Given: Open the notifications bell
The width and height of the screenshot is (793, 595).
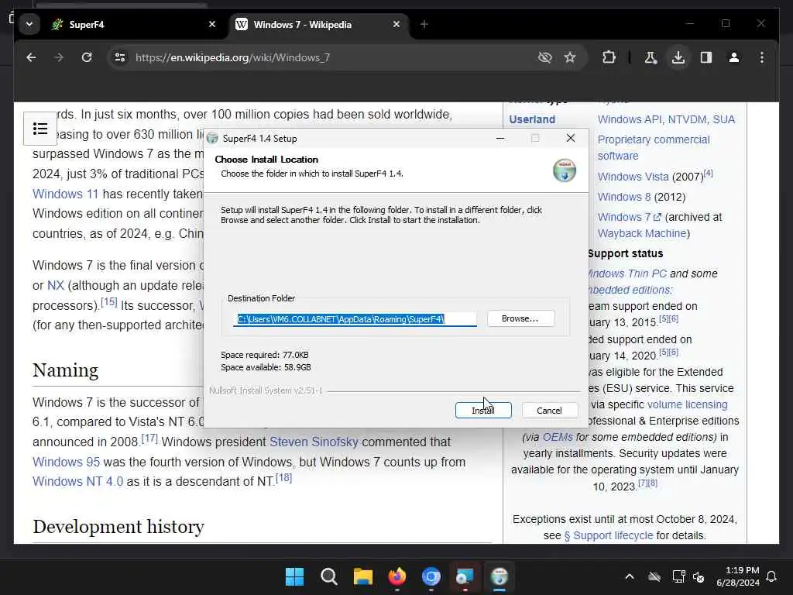Looking at the screenshot, I should [x=772, y=576].
